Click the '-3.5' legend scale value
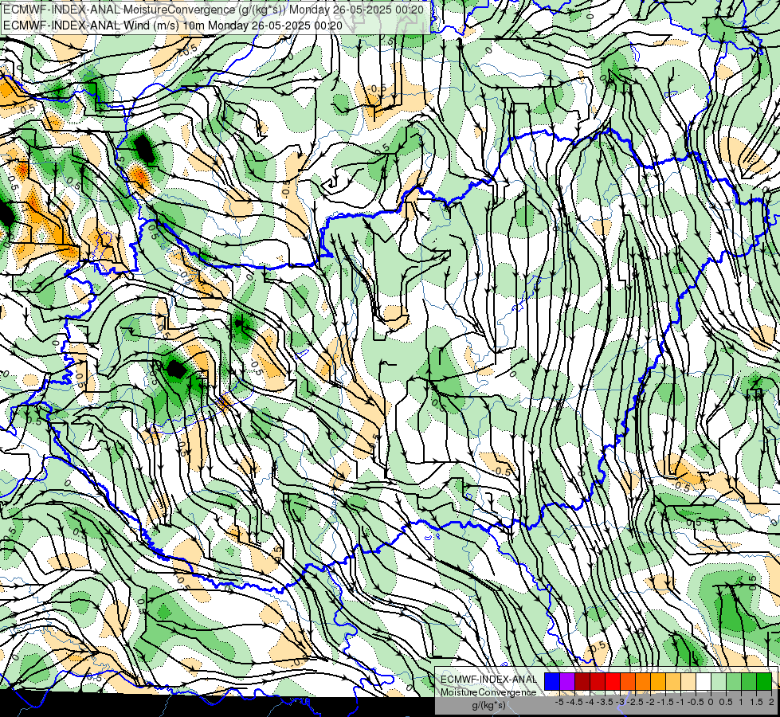 (x=605, y=702)
